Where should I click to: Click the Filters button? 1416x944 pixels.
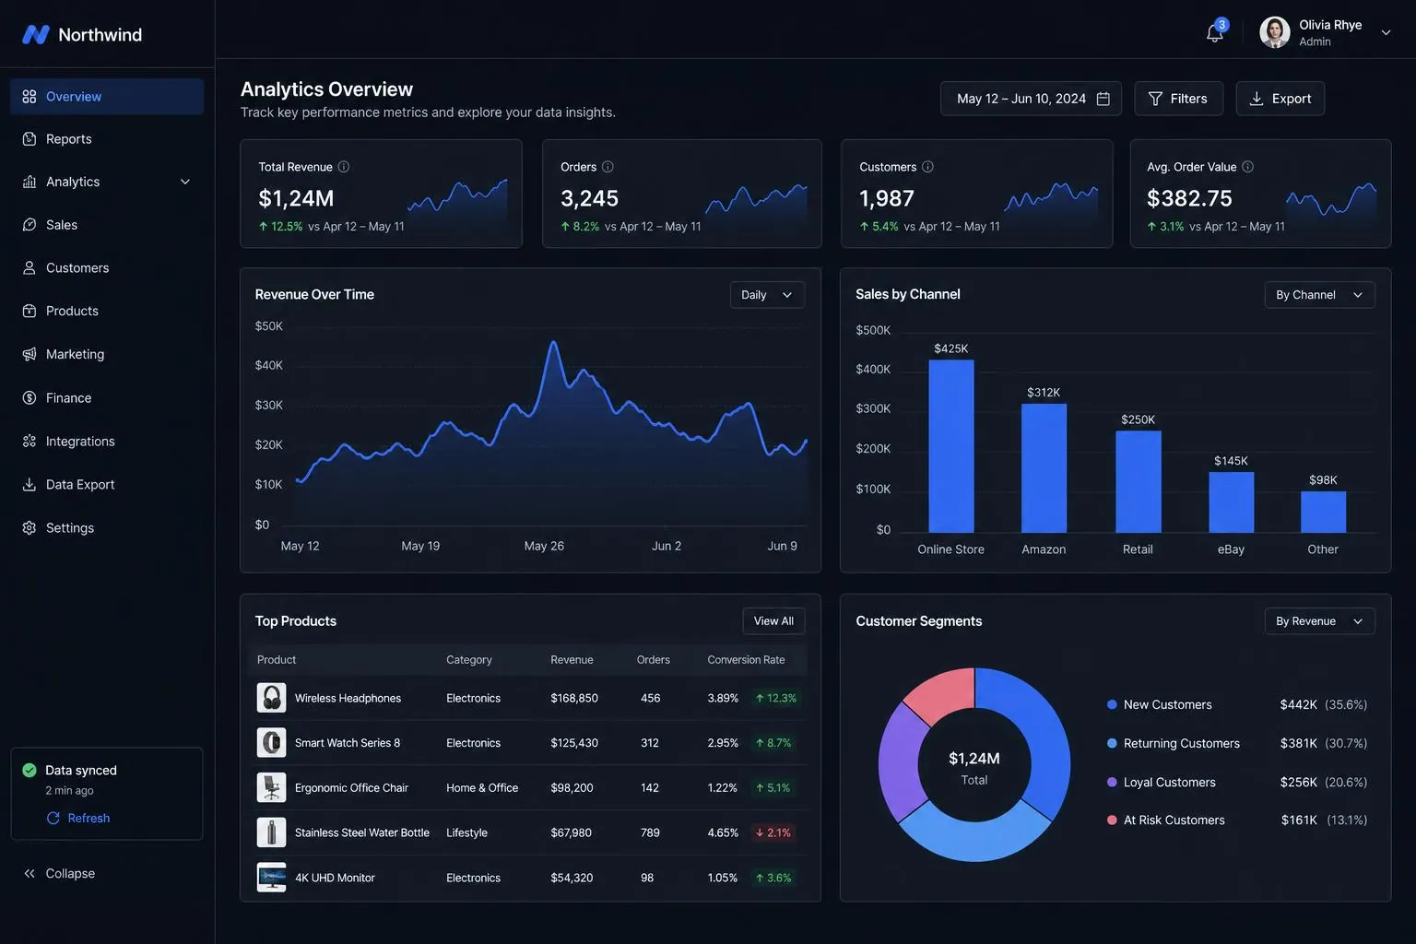(1178, 99)
